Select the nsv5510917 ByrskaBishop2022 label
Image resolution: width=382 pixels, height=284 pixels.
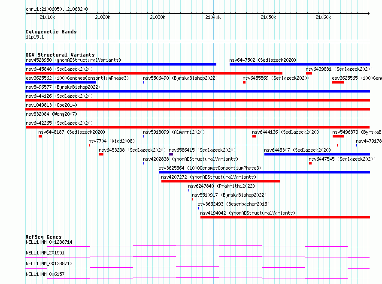(x=229, y=195)
